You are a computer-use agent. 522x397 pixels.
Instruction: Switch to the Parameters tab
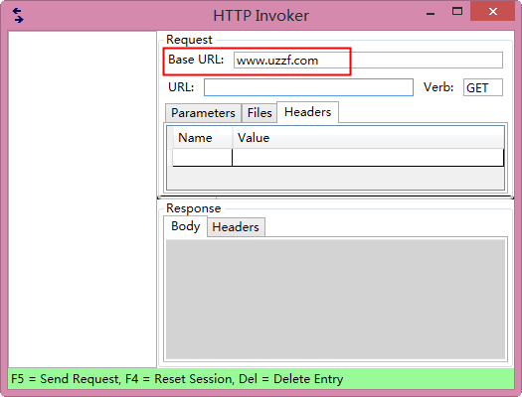(203, 113)
